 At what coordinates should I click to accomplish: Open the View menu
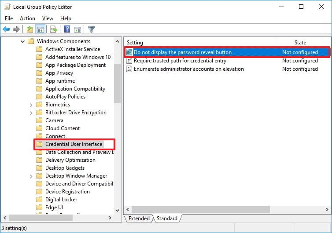coord(48,18)
